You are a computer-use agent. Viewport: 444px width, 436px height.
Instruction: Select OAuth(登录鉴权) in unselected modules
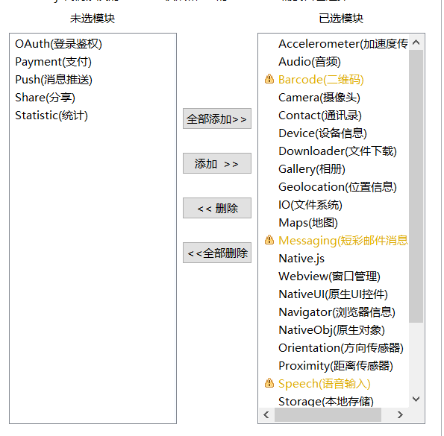coord(58,44)
